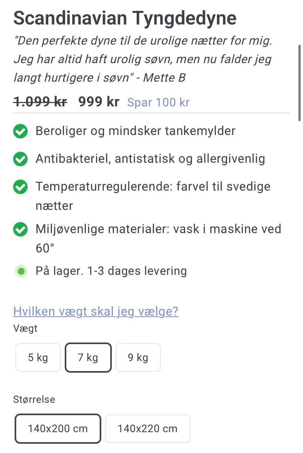Click the På lager 1-3 dages levering text
The height and width of the screenshot is (453, 303).
(x=111, y=271)
